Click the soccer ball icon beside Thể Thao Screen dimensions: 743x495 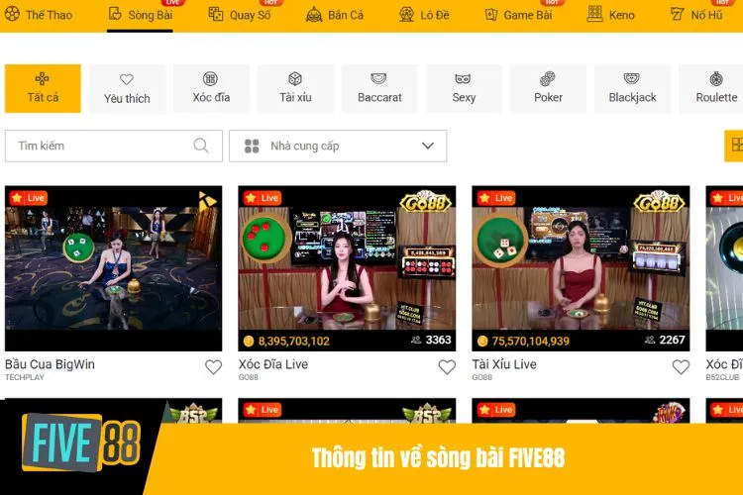coord(12,14)
